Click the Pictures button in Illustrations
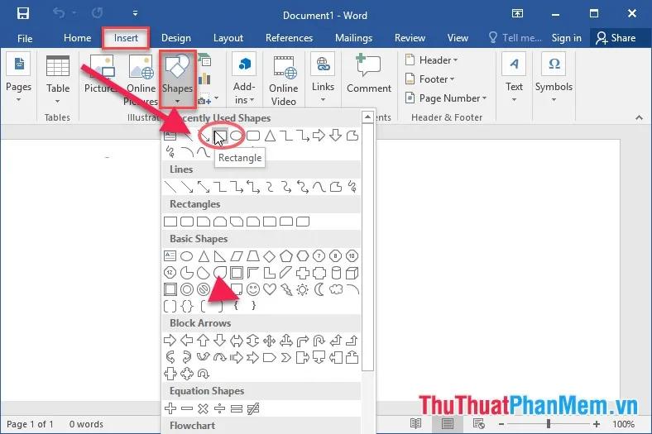The width and height of the screenshot is (652, 434). point(100,73)
